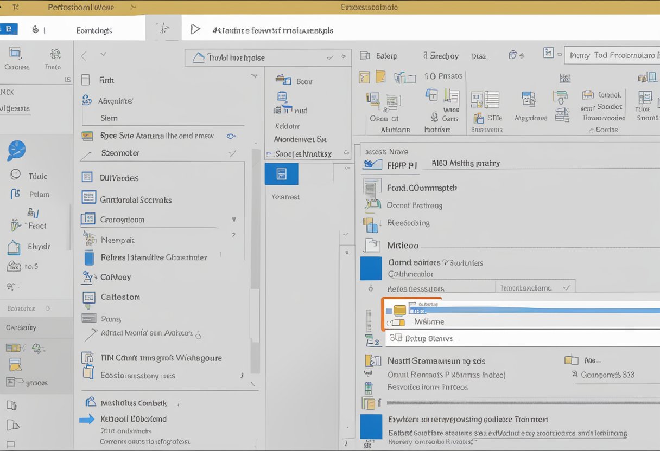Click the Gochne icon at top left
The image size is (660, 451).
click(15, 54)
